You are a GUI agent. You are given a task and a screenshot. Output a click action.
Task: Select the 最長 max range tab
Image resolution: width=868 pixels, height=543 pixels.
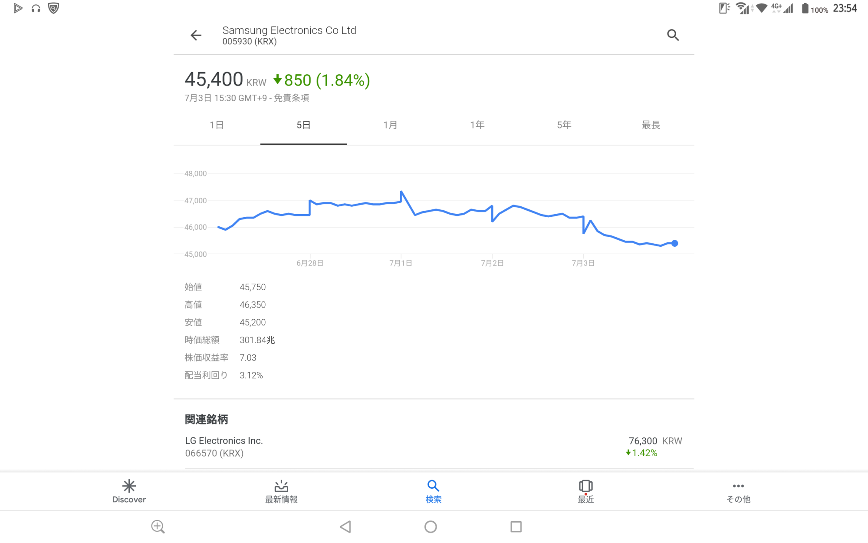pos(651,125)
